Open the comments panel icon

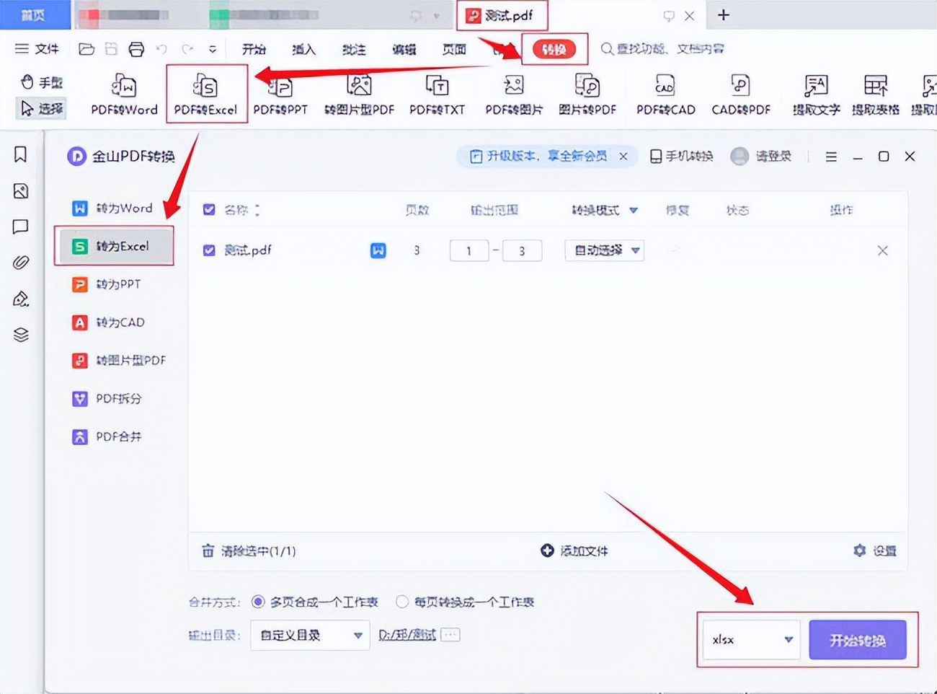(x=20, y=227)
